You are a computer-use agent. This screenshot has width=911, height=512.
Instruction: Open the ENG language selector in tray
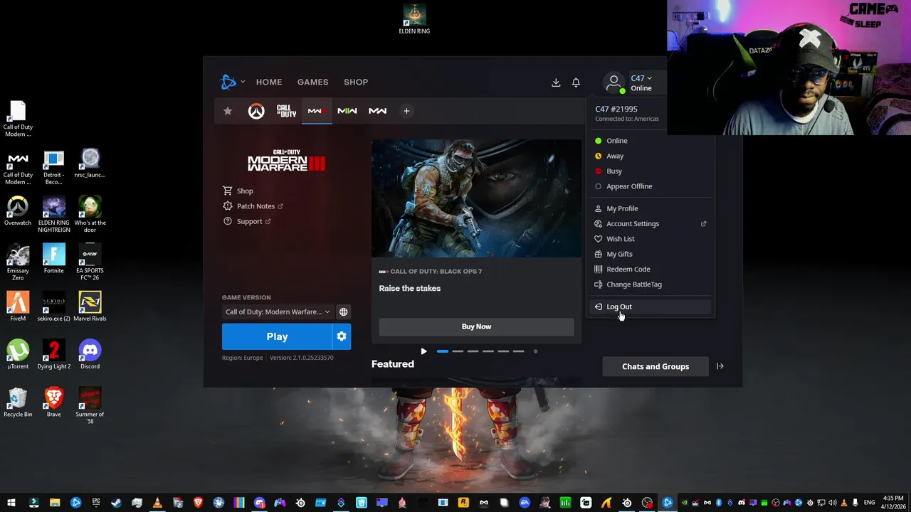click(x=869, y=503)
